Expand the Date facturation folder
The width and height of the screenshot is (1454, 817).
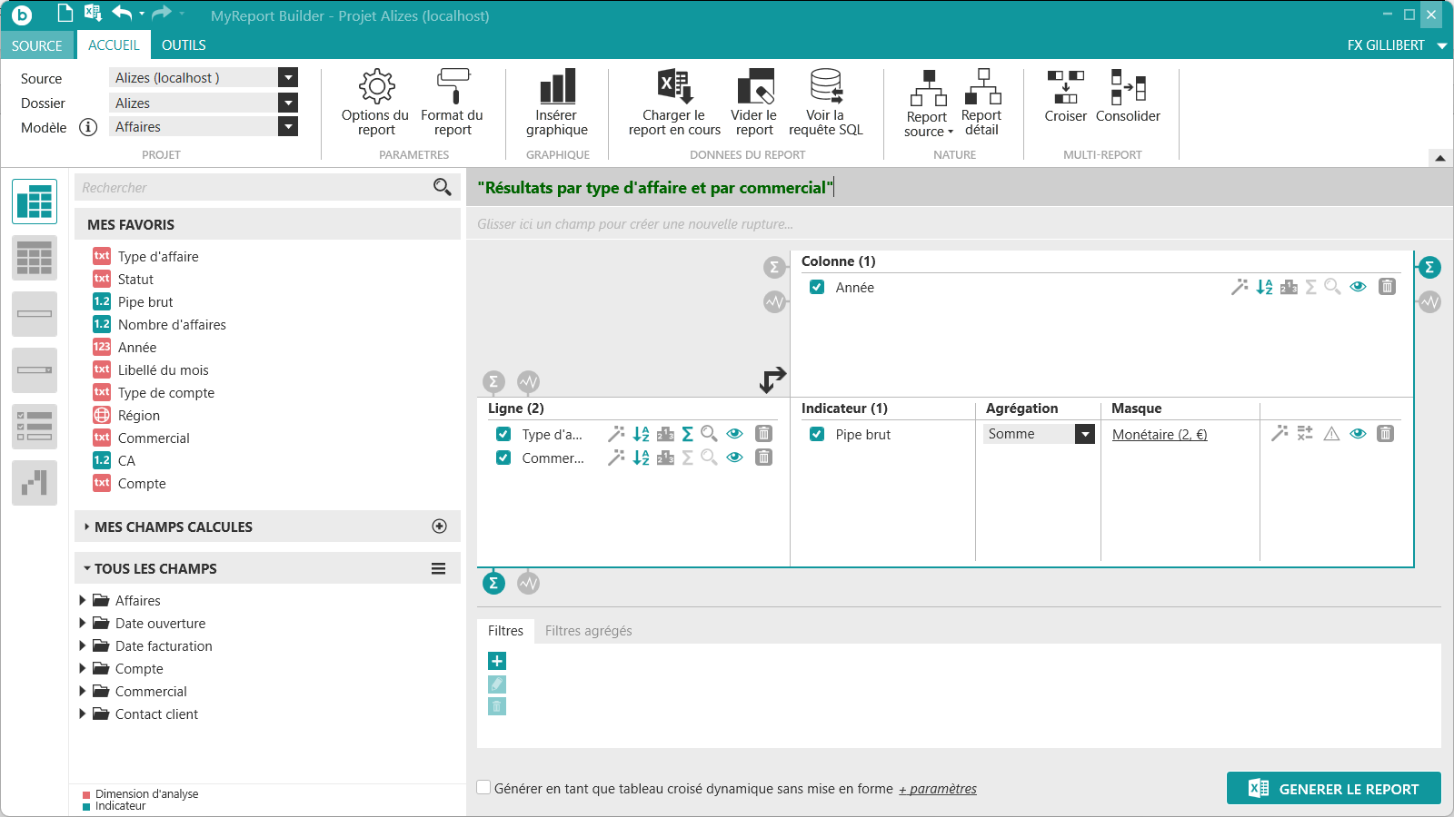tap(83, 645)
